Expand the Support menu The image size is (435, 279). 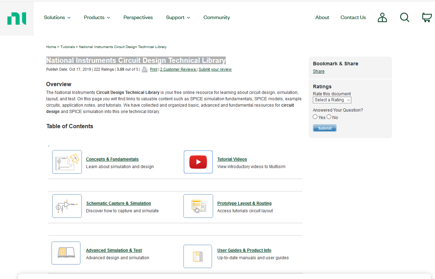tap(178, 17)
